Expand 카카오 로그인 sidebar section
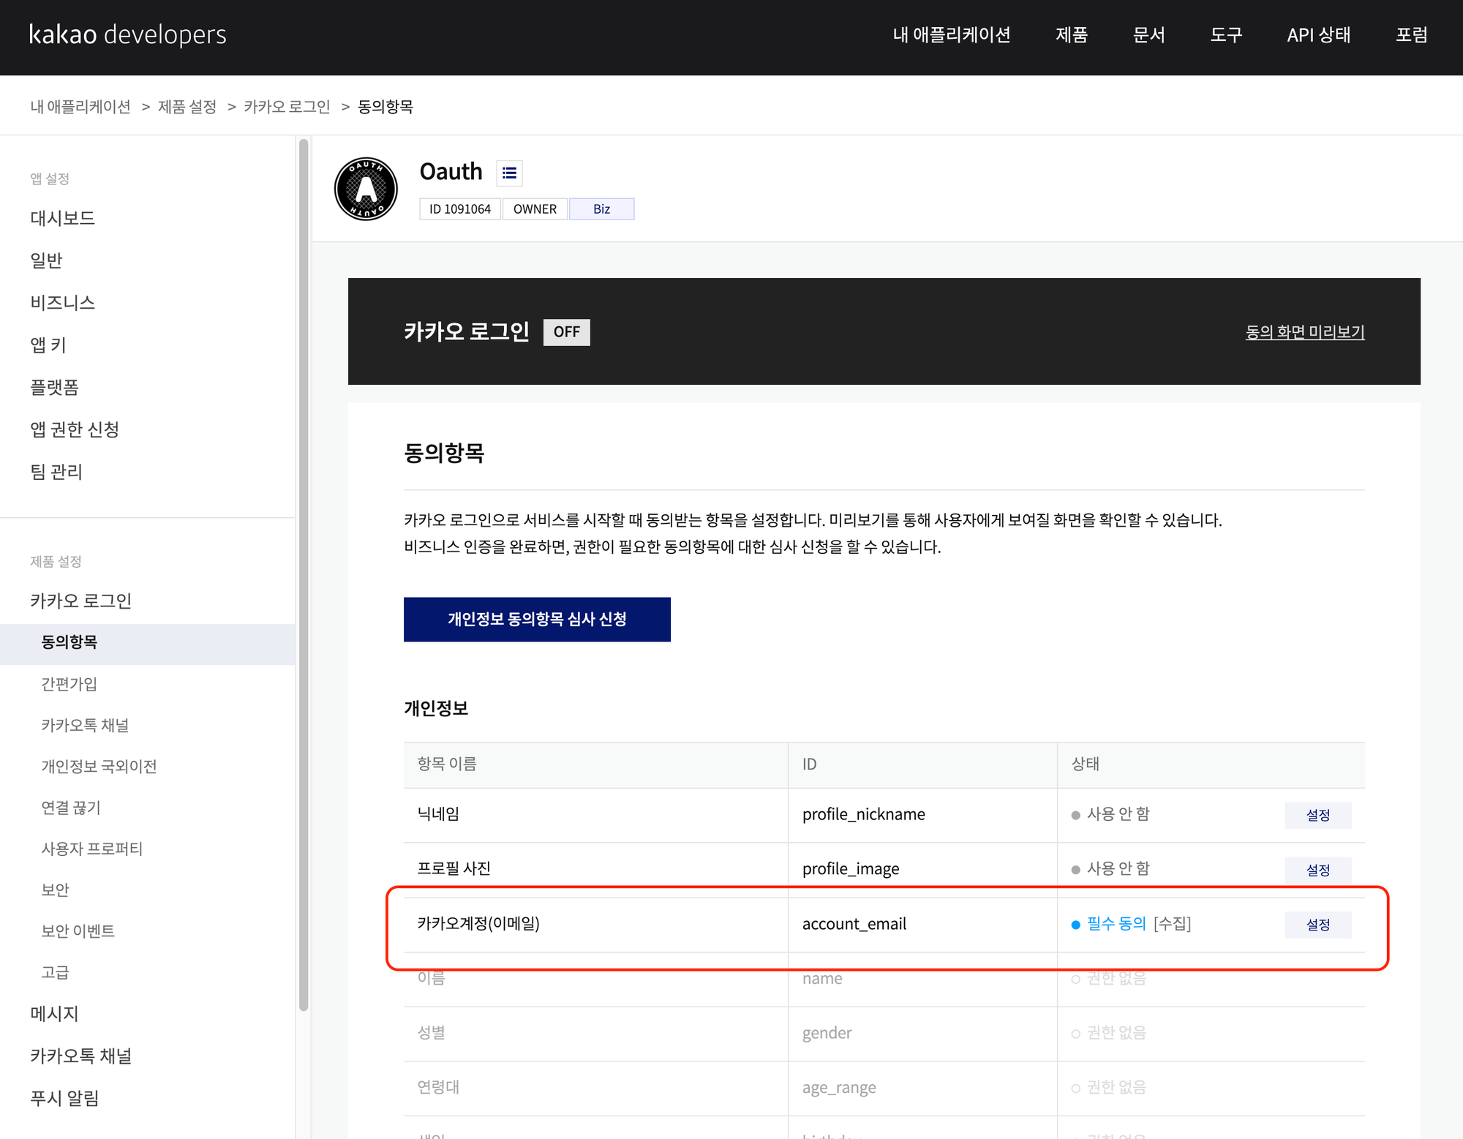 click(80, 601)
